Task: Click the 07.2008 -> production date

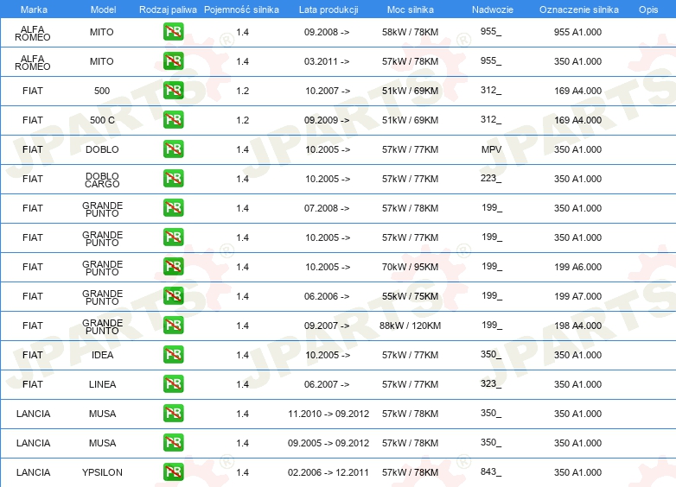Action: [x=327, y=208]
